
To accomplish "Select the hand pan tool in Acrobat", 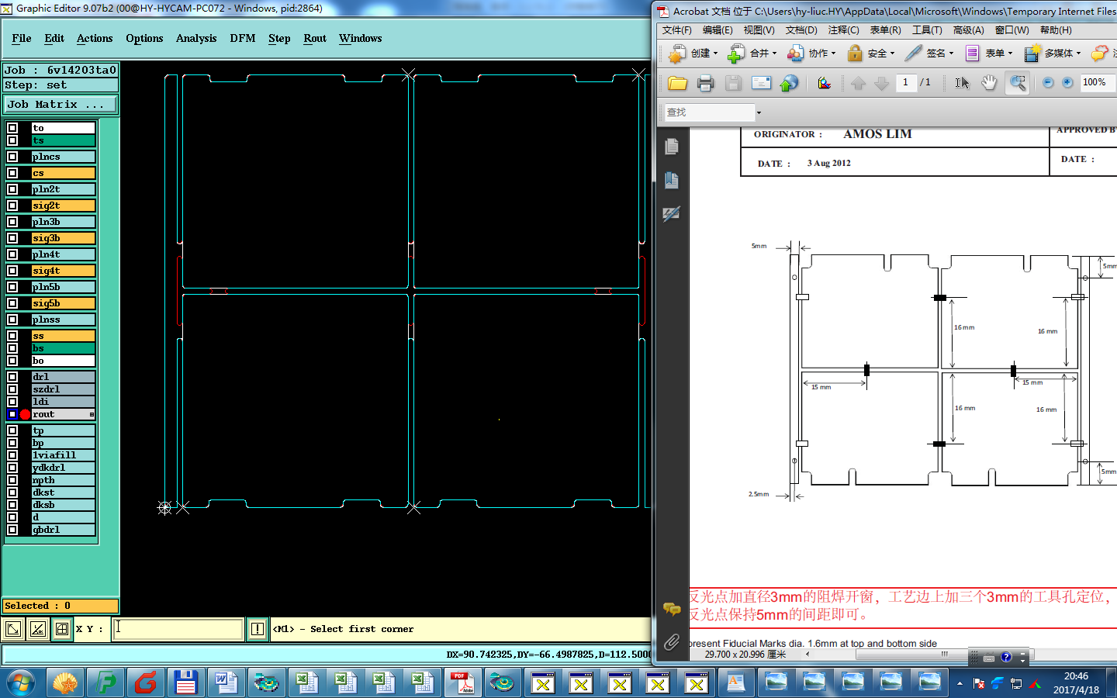I will click(x=989, y=83).
